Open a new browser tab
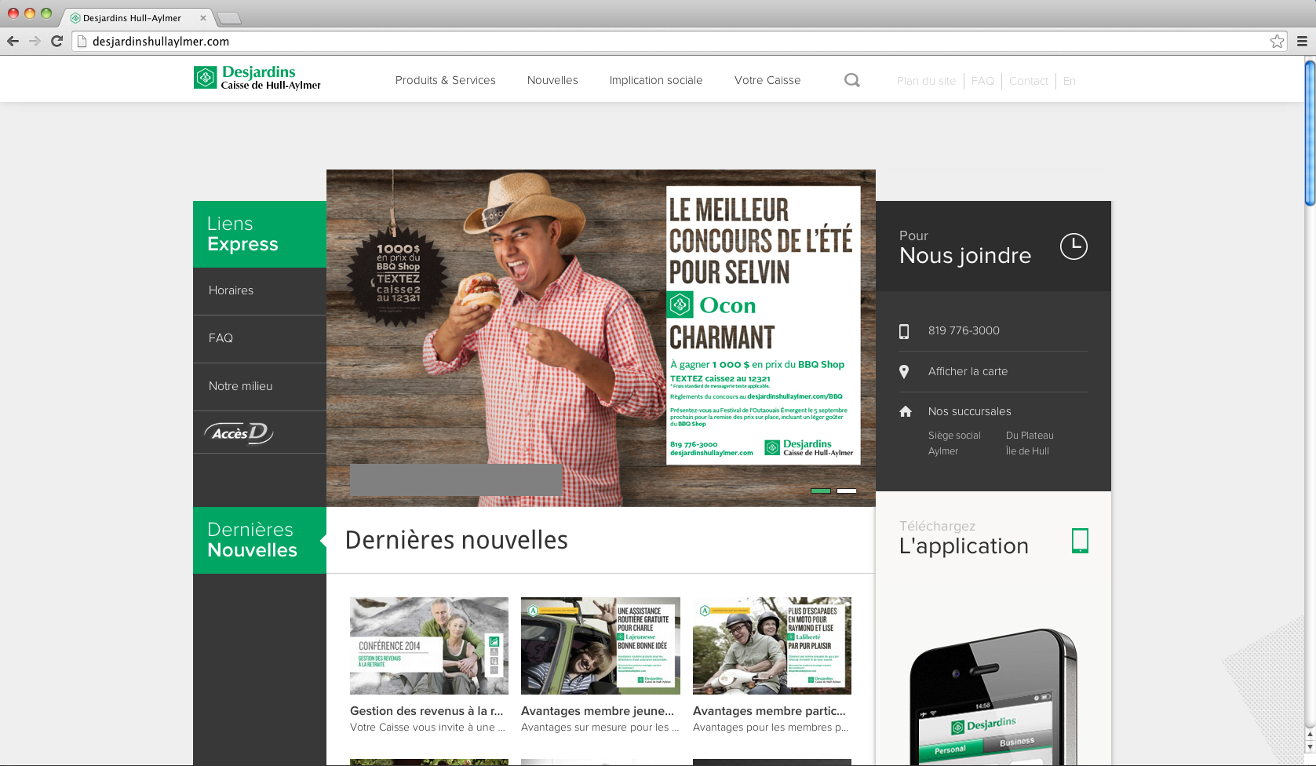Screen dimensions: 1316x766 pyautogui.click(x=228, y=18)
